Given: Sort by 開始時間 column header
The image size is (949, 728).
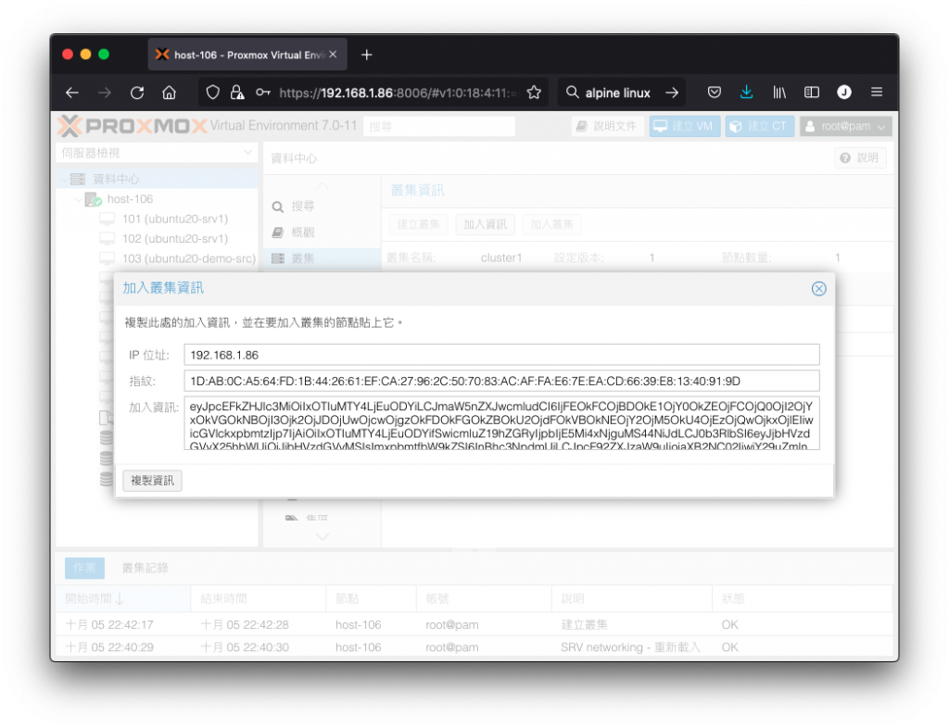Looking at the screenshot, I should coord(123,598).
